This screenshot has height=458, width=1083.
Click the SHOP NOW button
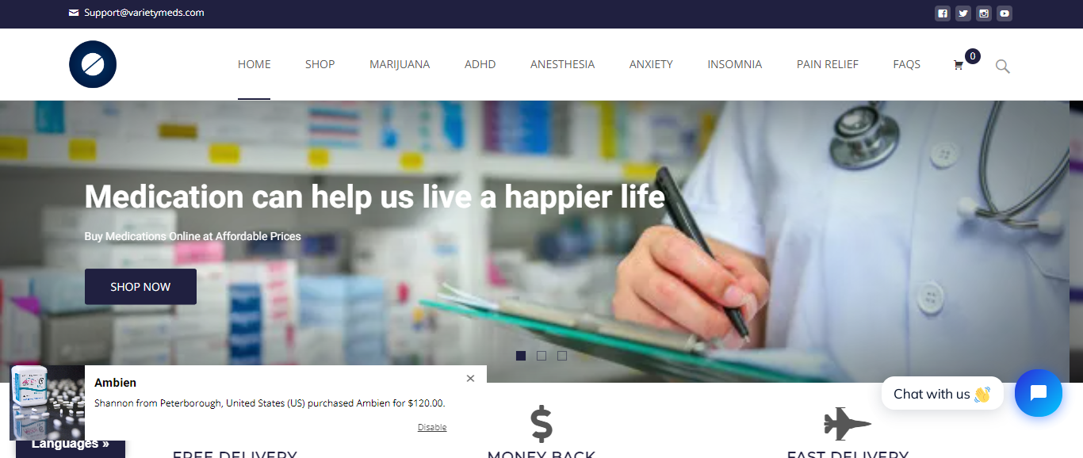coord(140,287)
